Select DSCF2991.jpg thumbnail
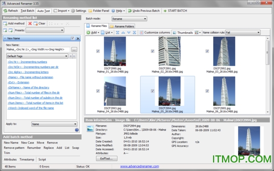 coord(170,51)
